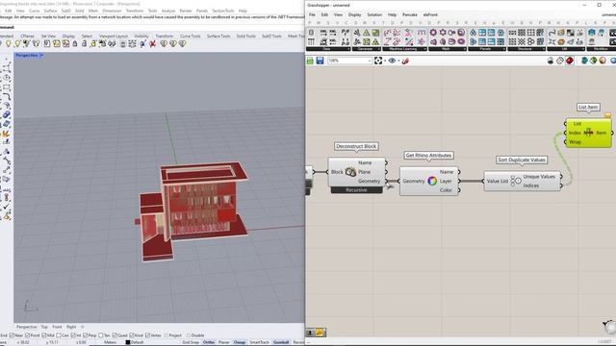Screen dimensions: 616x346
Task: Click the Layer output of Get Rhino Attributes
Action: pyautogui.click(x=446, y=181)
